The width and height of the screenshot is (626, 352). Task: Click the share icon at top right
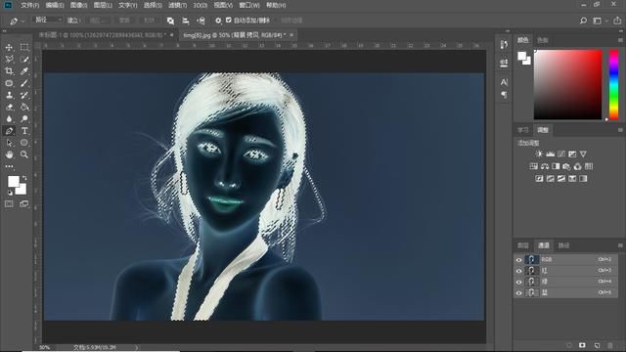coord(617,21)
